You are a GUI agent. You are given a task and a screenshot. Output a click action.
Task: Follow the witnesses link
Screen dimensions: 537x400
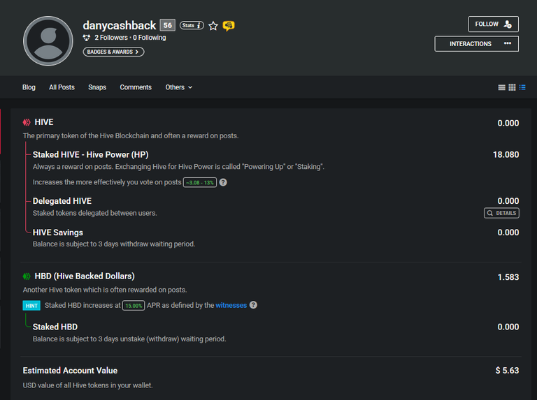(231, 305)
